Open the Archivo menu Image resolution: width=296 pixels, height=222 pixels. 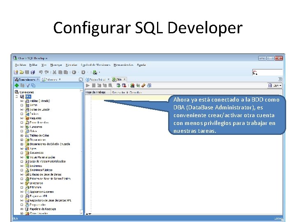click(21, 65)
